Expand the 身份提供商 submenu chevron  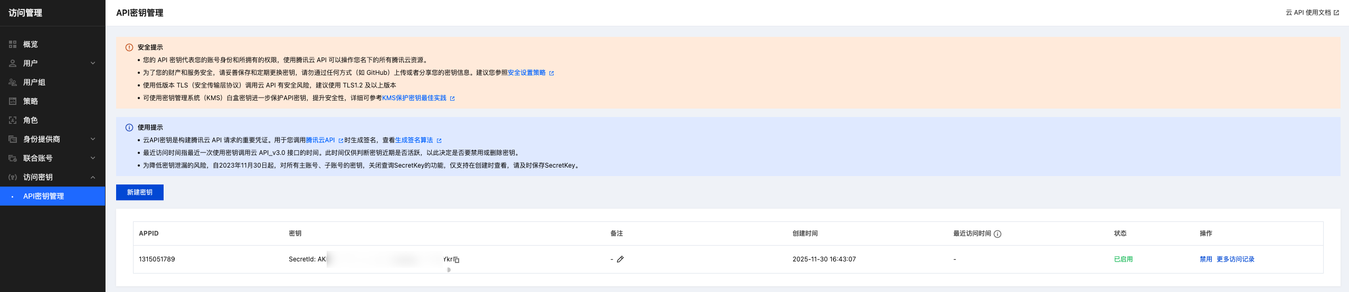click(93, 139)
